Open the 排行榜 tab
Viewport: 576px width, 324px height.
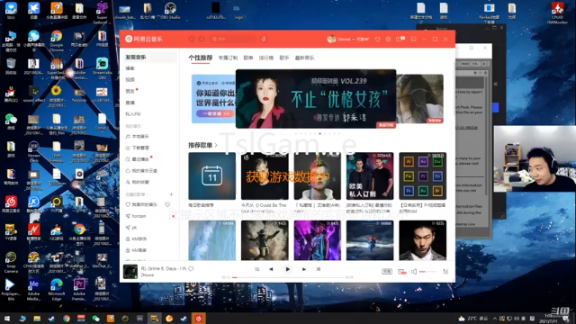click(x=266, y=58)
